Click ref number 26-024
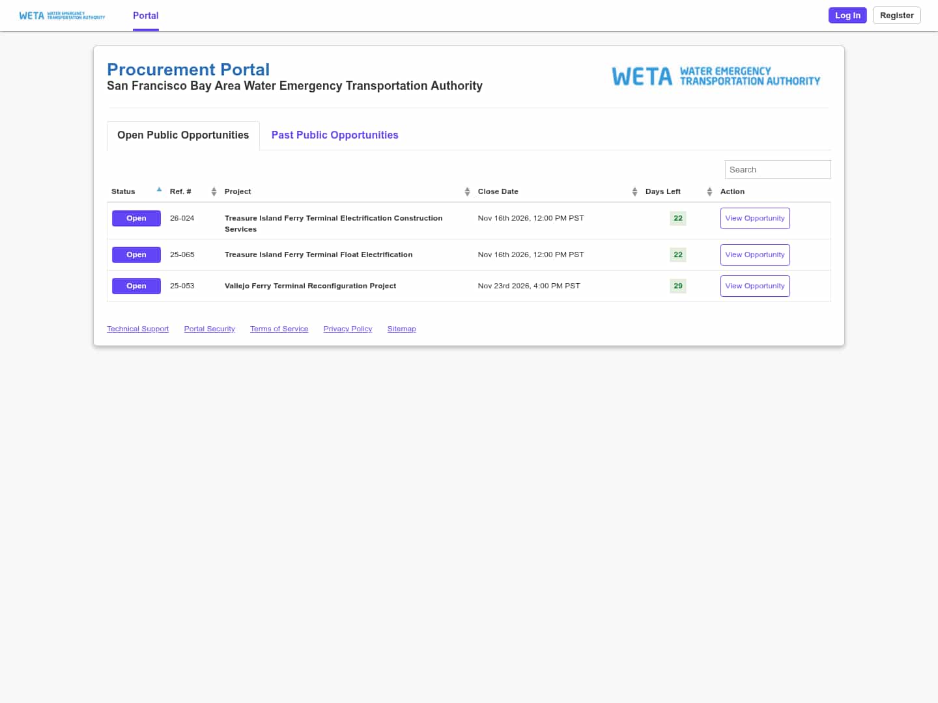This screenshot has width=938, height=703. 182,218
